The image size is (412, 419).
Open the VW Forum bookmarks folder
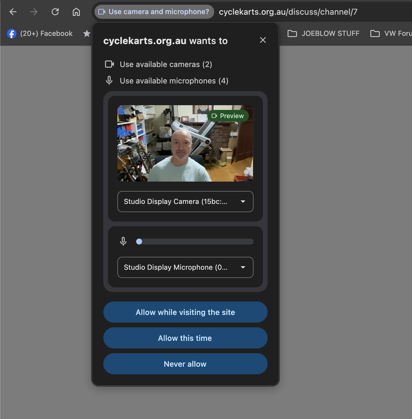[x=391, y=33]
